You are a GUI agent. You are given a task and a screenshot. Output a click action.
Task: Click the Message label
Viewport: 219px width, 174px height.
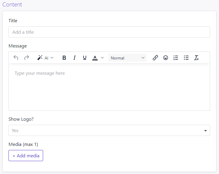coord(18,46)
